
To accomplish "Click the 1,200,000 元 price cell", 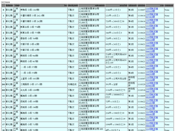I will coord(92,38).
